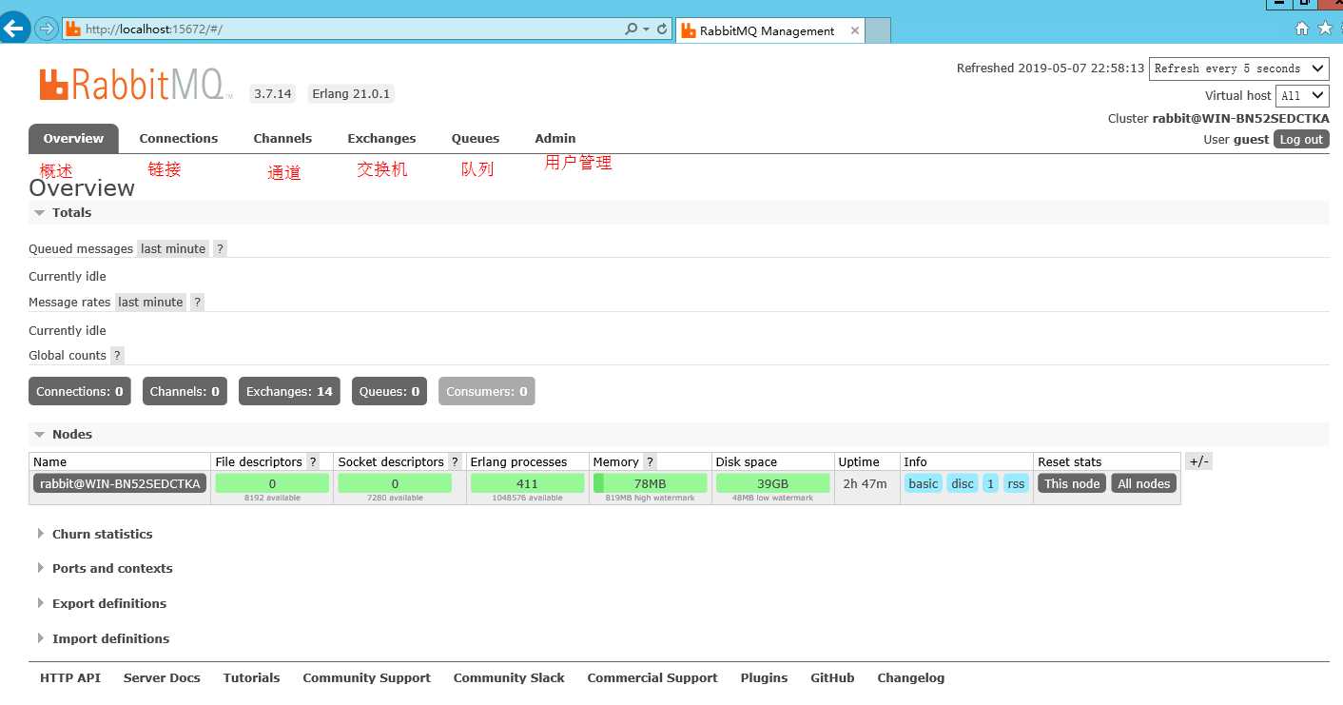Open the Virtual host dropdown
1343x705 pixels.
(1302, 95)
